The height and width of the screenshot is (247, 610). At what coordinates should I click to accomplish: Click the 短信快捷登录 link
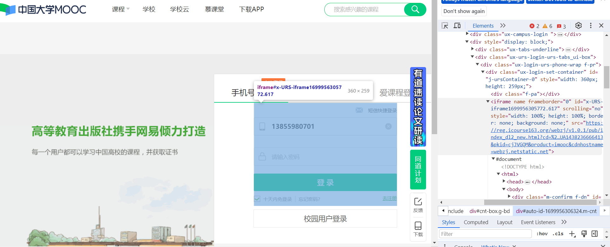383,111
